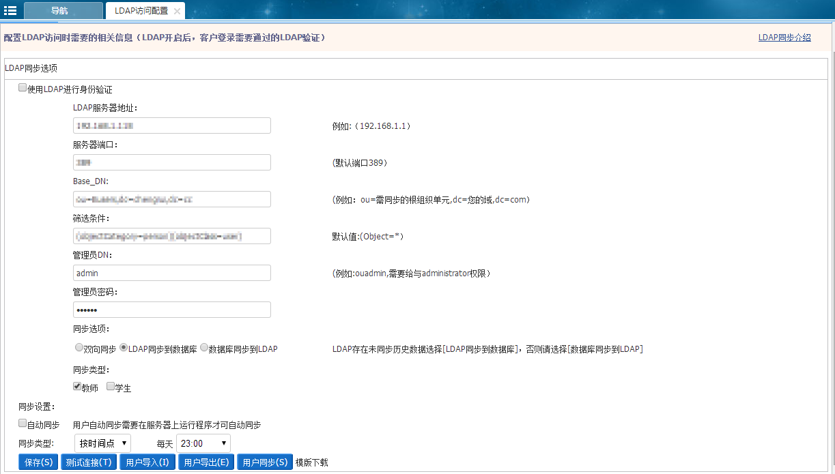Uncheck the 教师 sync type checkbox

[x=77, y=386]
